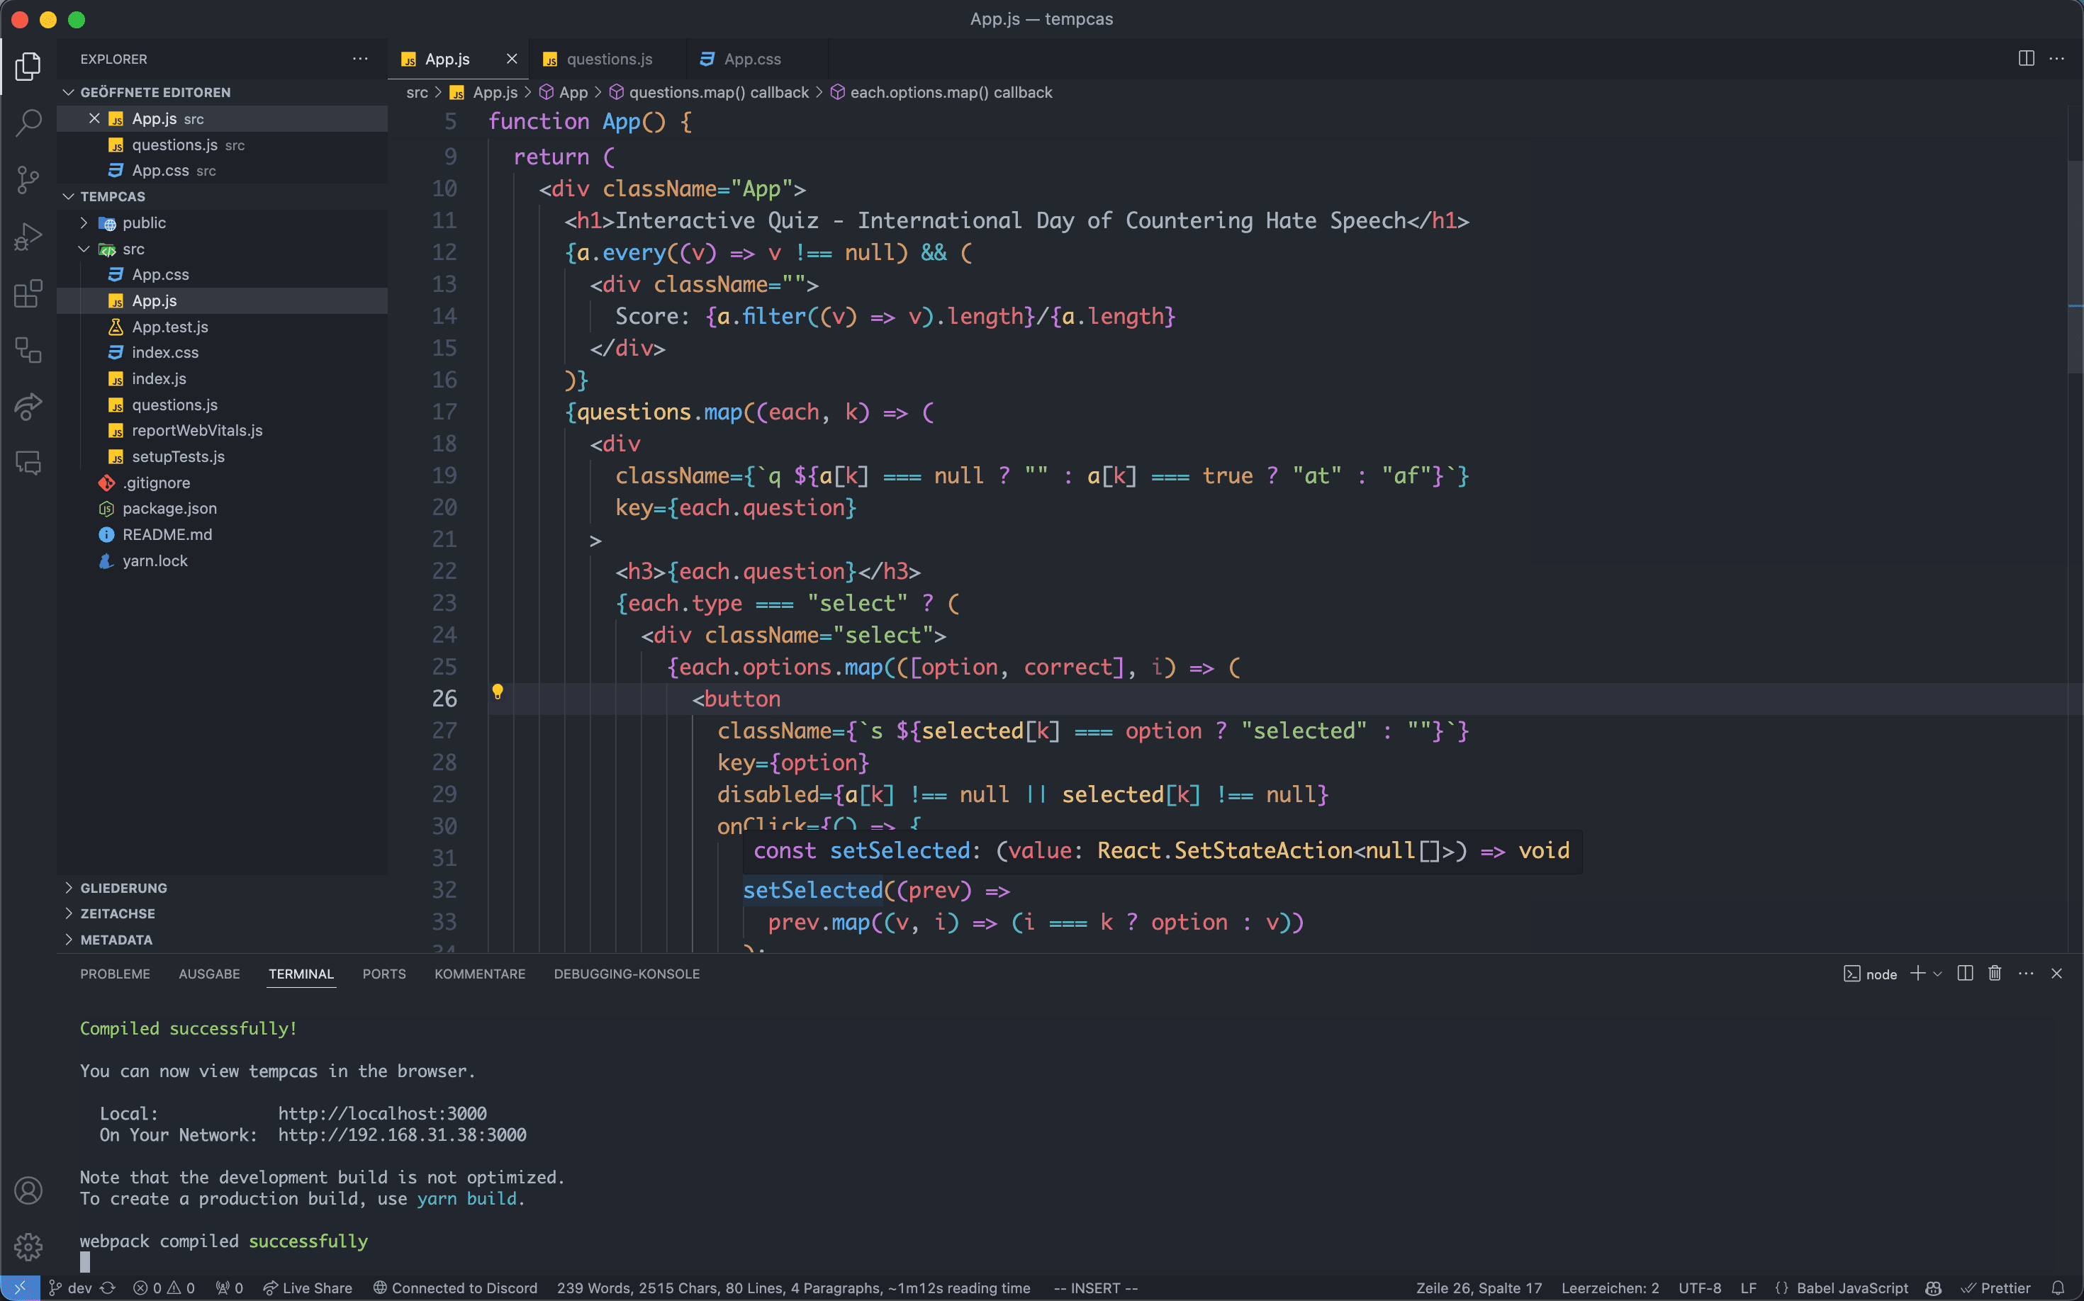Open the http://localhost:3000 link in terminal
Screen dimensions: 2084x1301
(382, 1113)
